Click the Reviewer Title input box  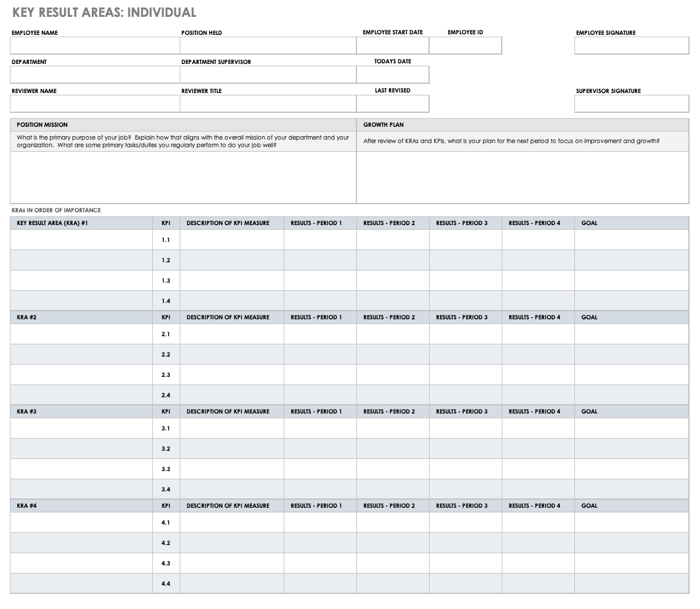tap(268, 104)
